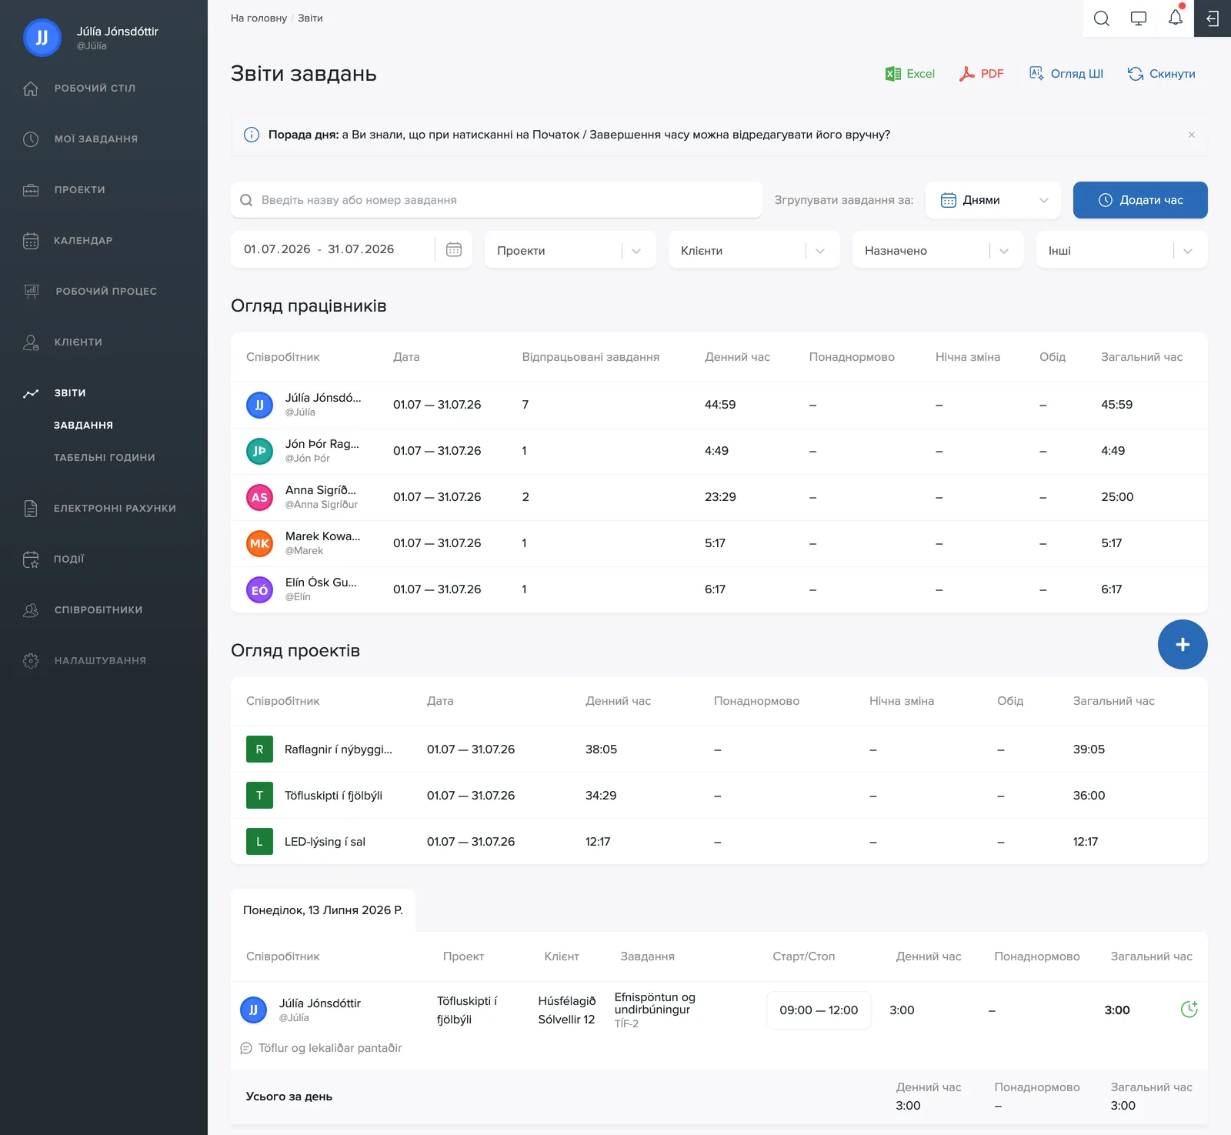Click Töfluskipti í fjölbýli project name

(x=333, y=796)
